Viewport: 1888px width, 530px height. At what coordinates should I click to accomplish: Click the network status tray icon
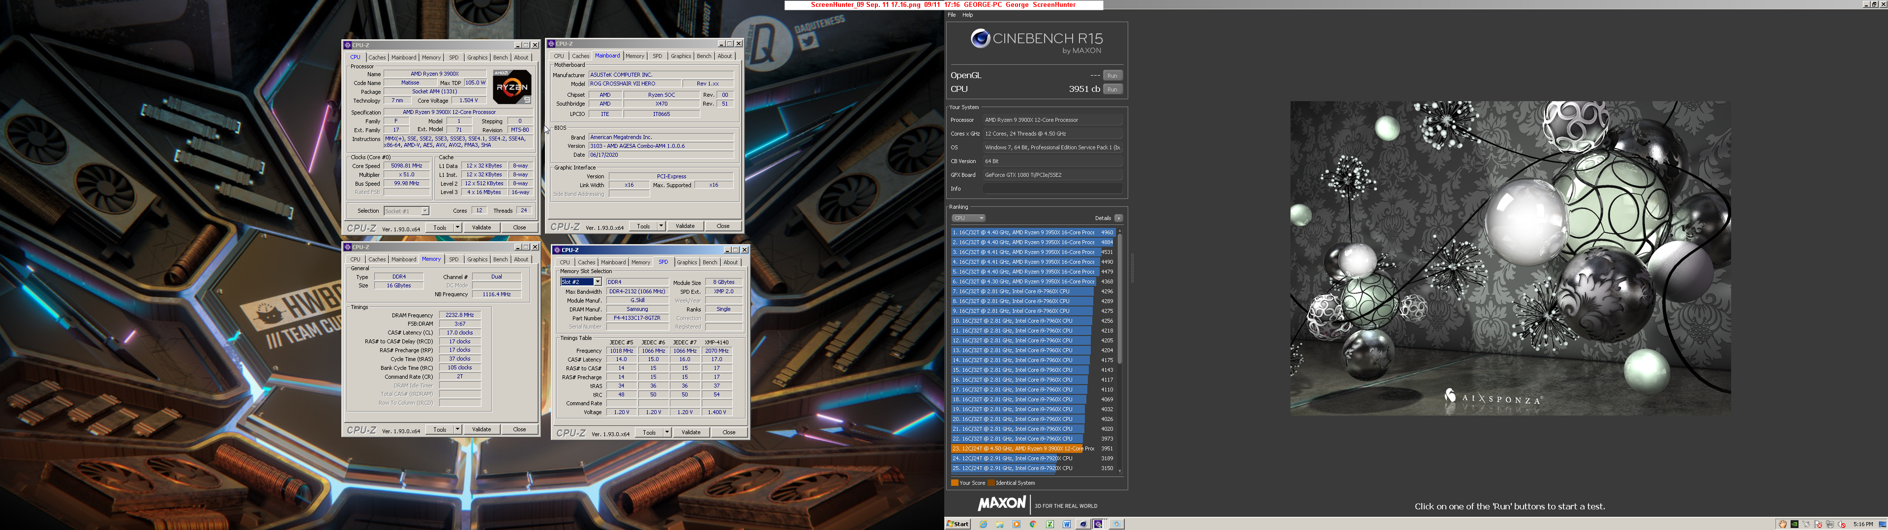[x=1830, y=524]
